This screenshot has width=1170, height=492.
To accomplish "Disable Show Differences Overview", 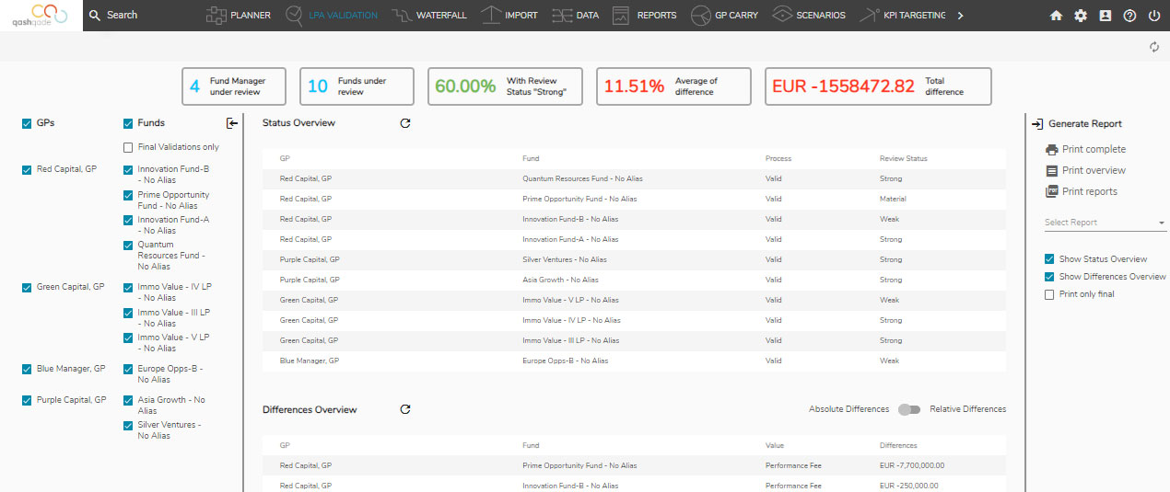I will (1049, 277).
